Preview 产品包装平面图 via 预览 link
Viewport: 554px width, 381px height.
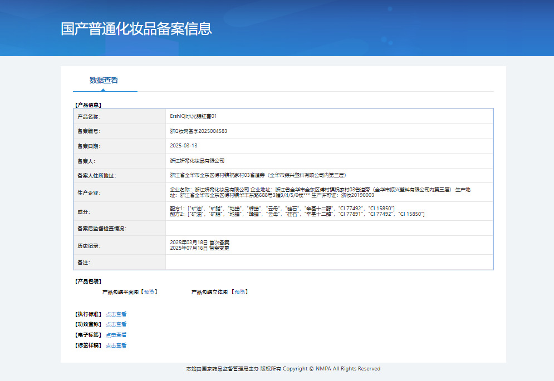[x=149, y=292]
